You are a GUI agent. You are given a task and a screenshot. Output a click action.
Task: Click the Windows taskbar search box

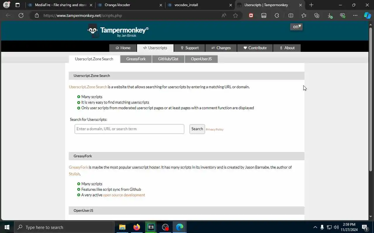point(64,227)
